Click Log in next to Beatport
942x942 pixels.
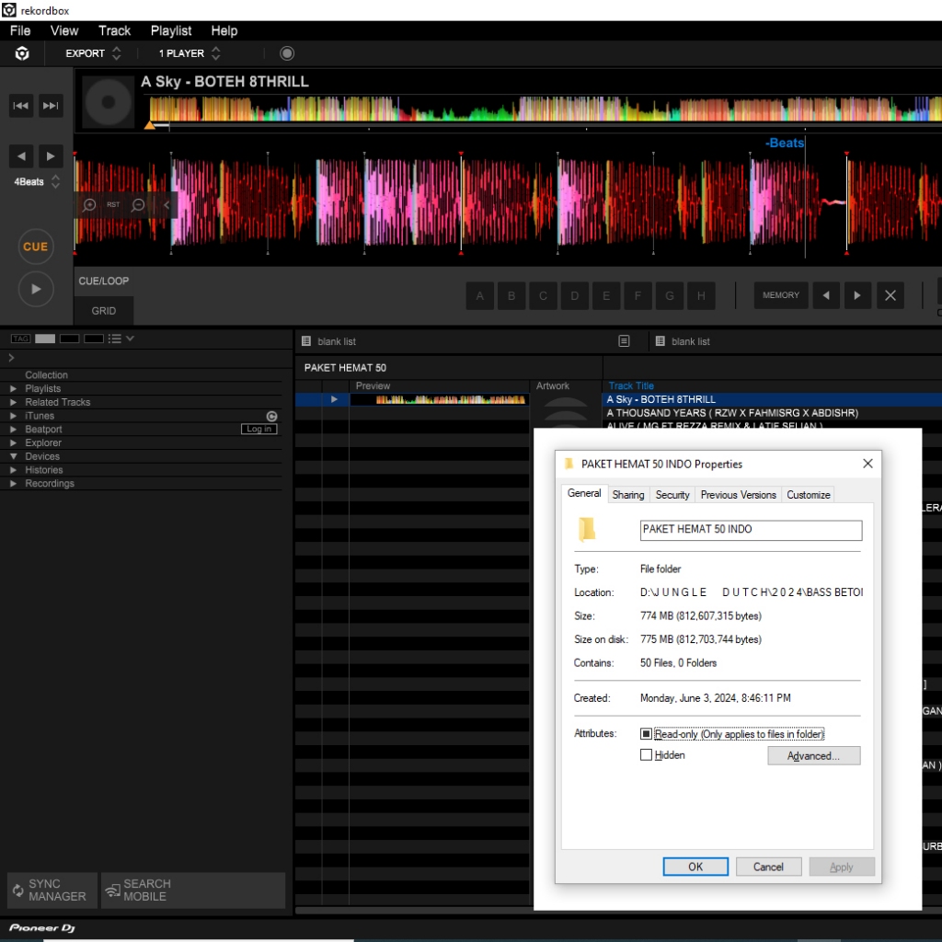[x=258, y=430]
